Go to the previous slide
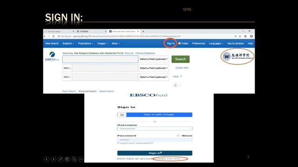This screenshot has width=298, height=167. pos(47,159)
